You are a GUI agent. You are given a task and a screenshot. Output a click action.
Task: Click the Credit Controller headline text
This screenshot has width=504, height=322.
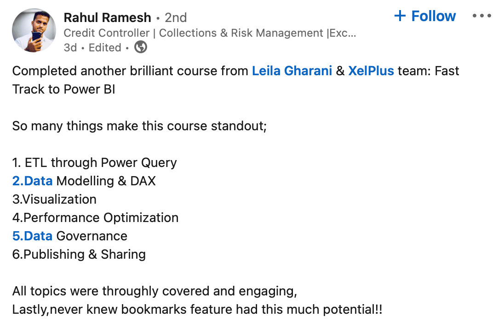[x=210, y=33]
